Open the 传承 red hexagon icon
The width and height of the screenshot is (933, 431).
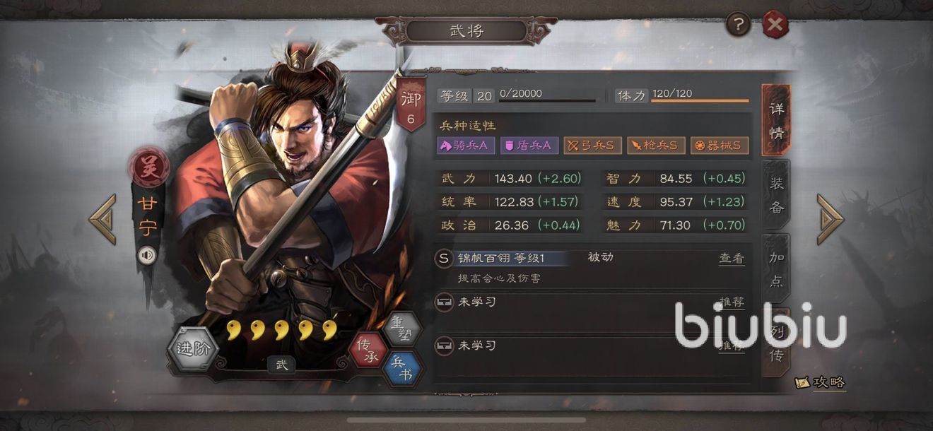coord(368,350)
